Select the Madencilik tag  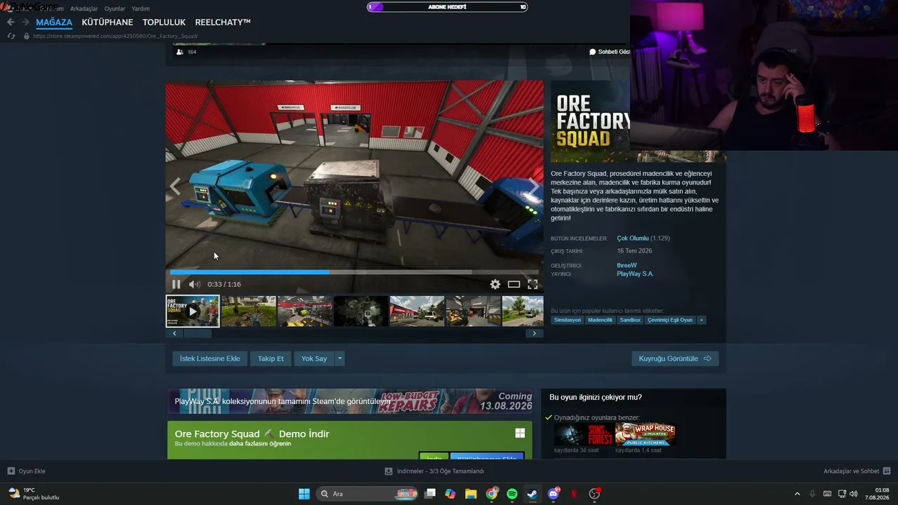point(600,320)
